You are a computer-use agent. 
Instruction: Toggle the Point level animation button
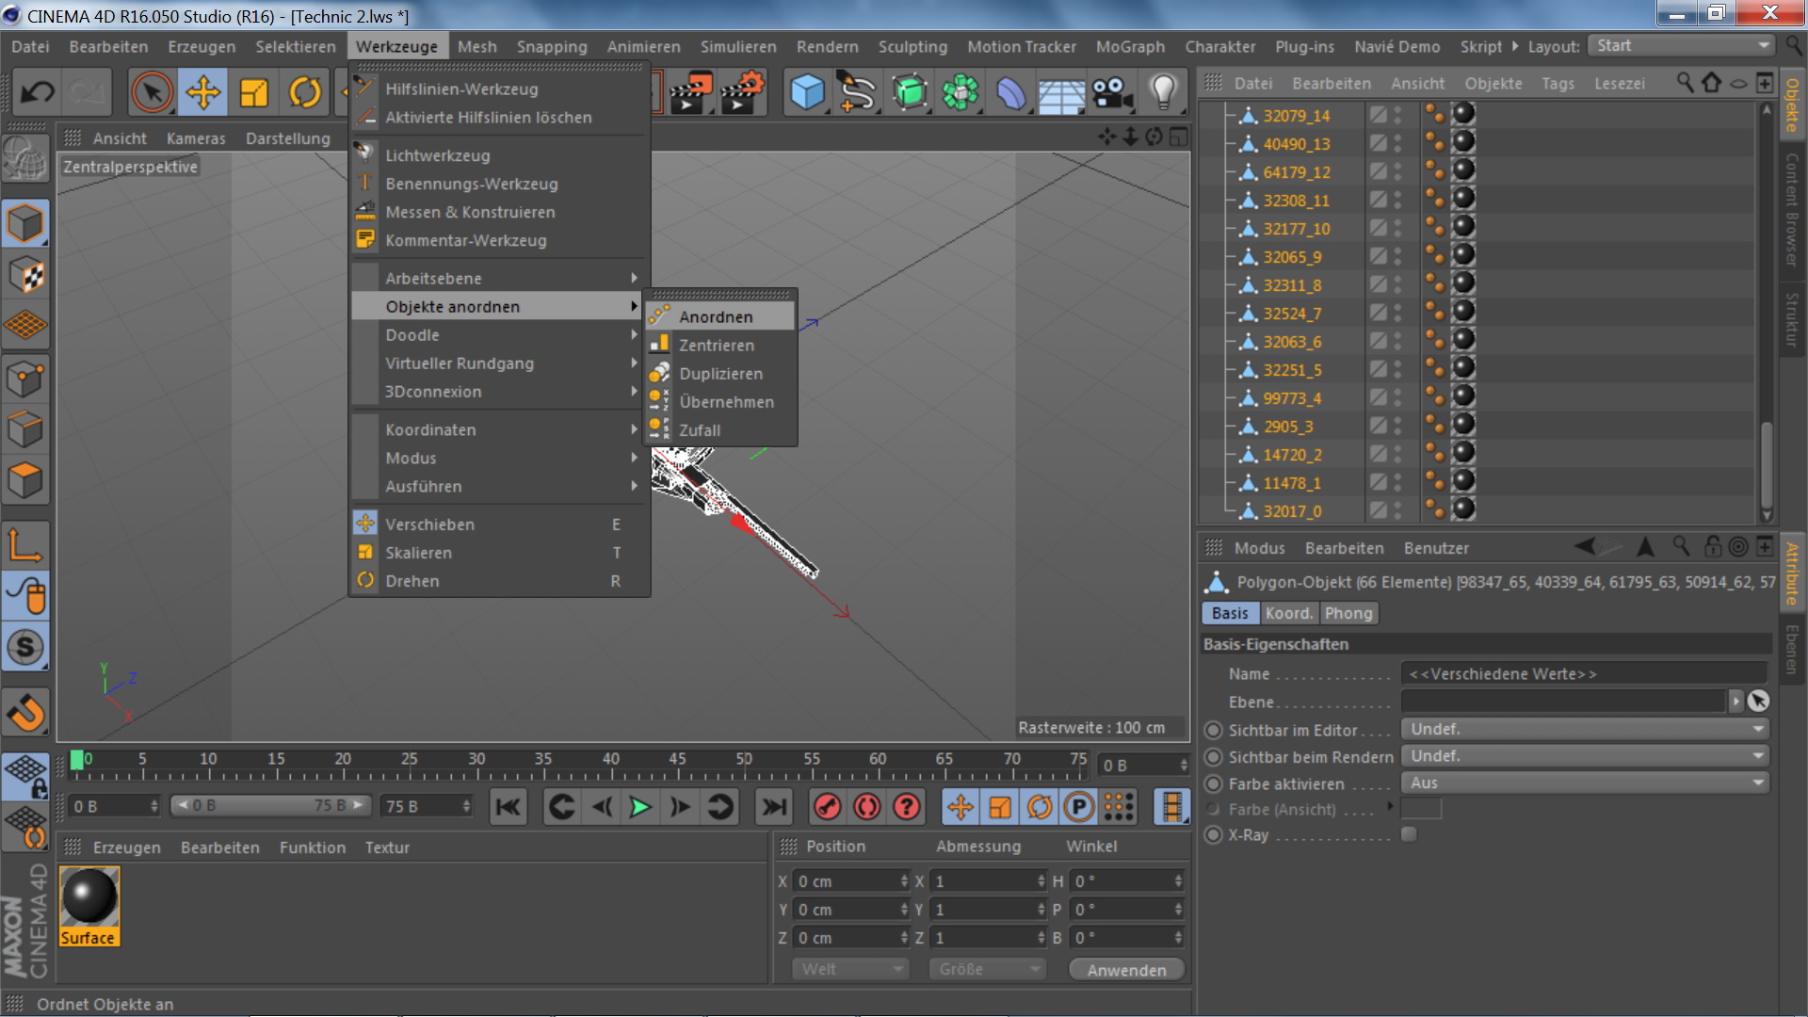tap(1118, 807)
